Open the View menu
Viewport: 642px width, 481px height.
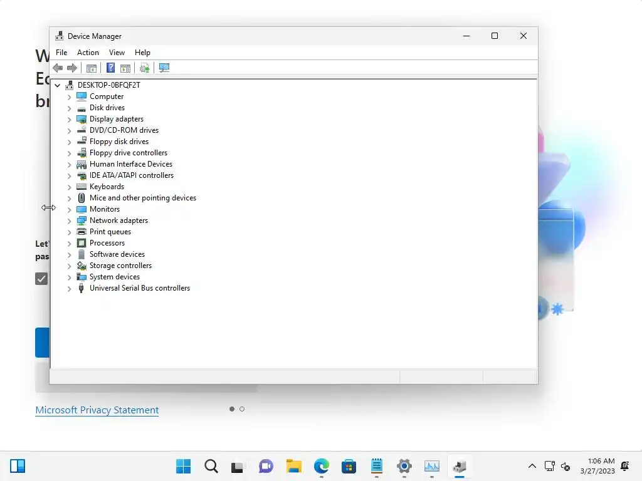(x=117, y=53)
